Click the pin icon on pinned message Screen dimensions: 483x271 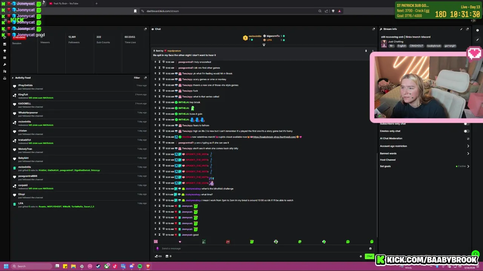click(x=366, y=51)
